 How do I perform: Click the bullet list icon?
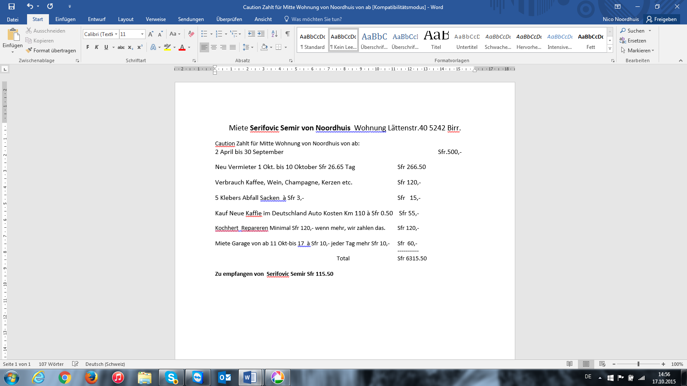point(204,34)
